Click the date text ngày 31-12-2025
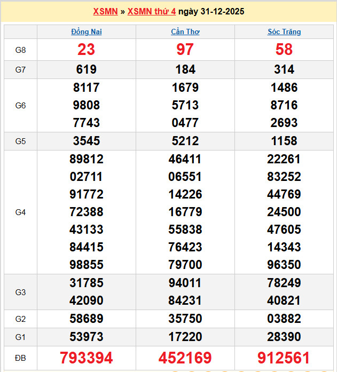This screenshot has height=372, width=337. [x=211, y=11]
